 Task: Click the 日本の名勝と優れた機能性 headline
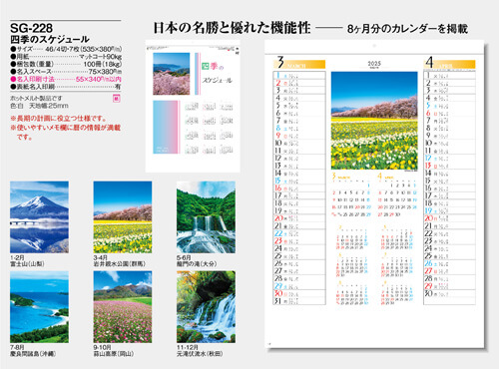[x=232, y=28]
